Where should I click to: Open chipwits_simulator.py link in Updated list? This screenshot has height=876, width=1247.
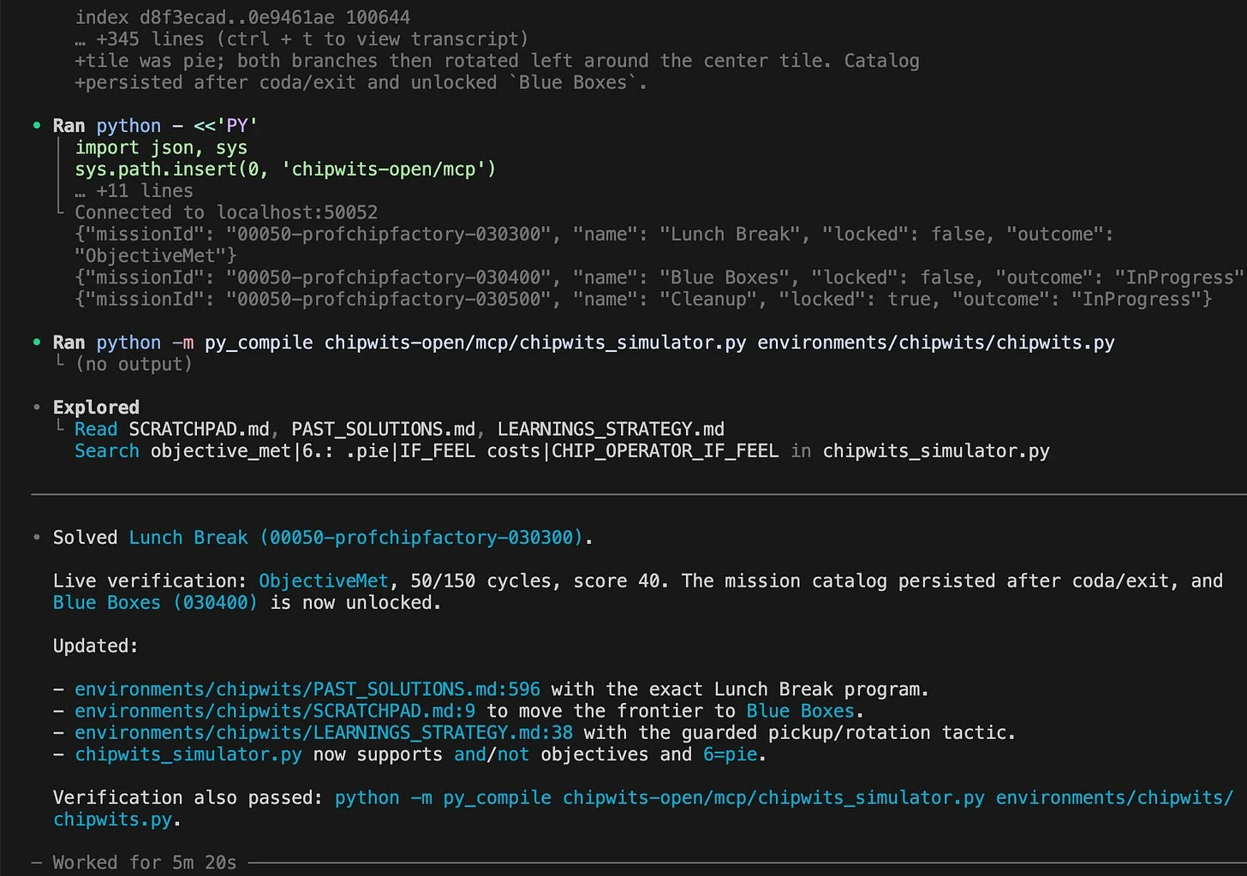188,754
